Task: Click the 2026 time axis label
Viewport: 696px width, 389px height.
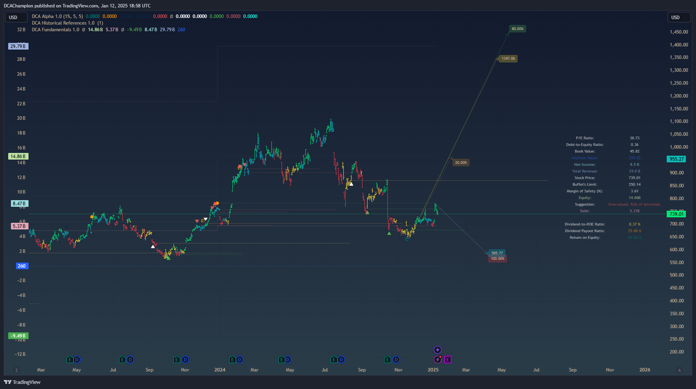Action: click(644, 370)
